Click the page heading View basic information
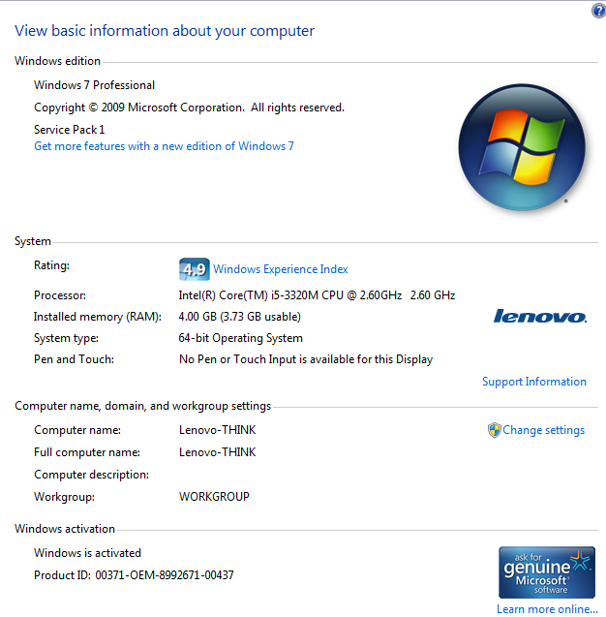Image resolution: width=606 pixels, height=617 pixels. click(165, 31)
